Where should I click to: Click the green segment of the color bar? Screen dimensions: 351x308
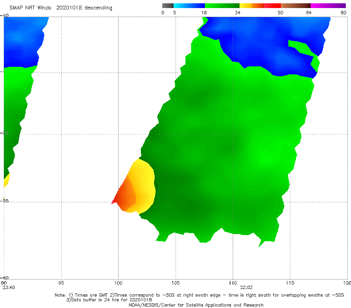click(x=222, y=6)
